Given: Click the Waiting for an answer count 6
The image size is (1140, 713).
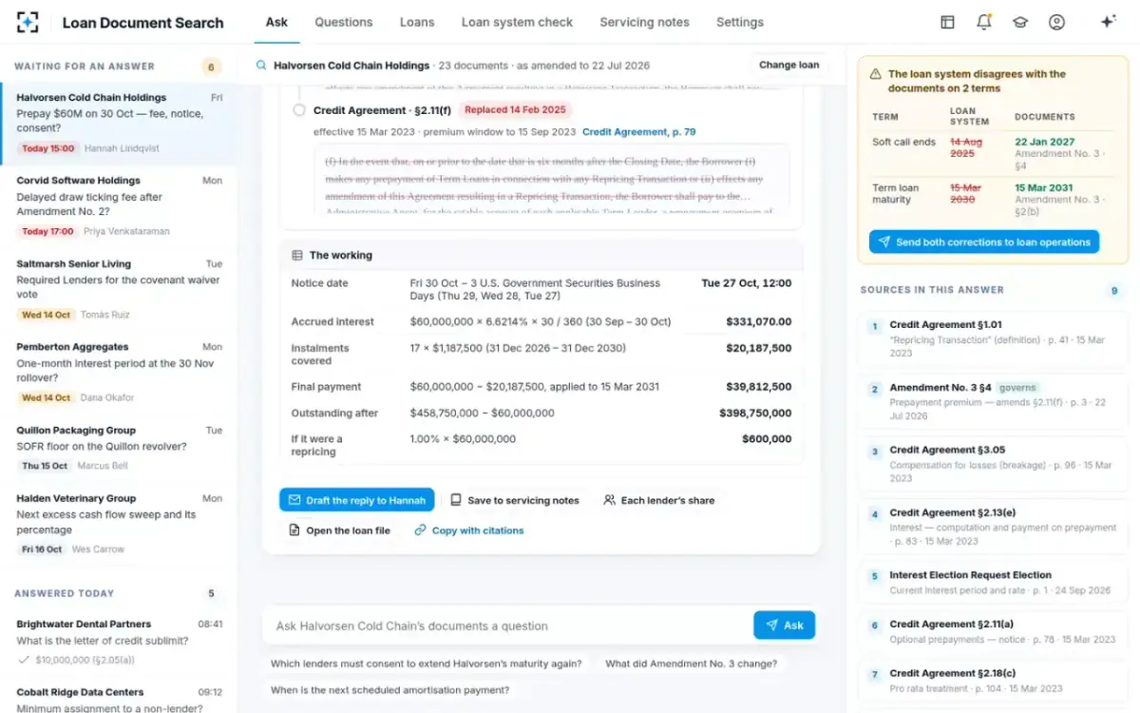Looking at the screenshot, I should pyautogui.click(x=211, y=67).
